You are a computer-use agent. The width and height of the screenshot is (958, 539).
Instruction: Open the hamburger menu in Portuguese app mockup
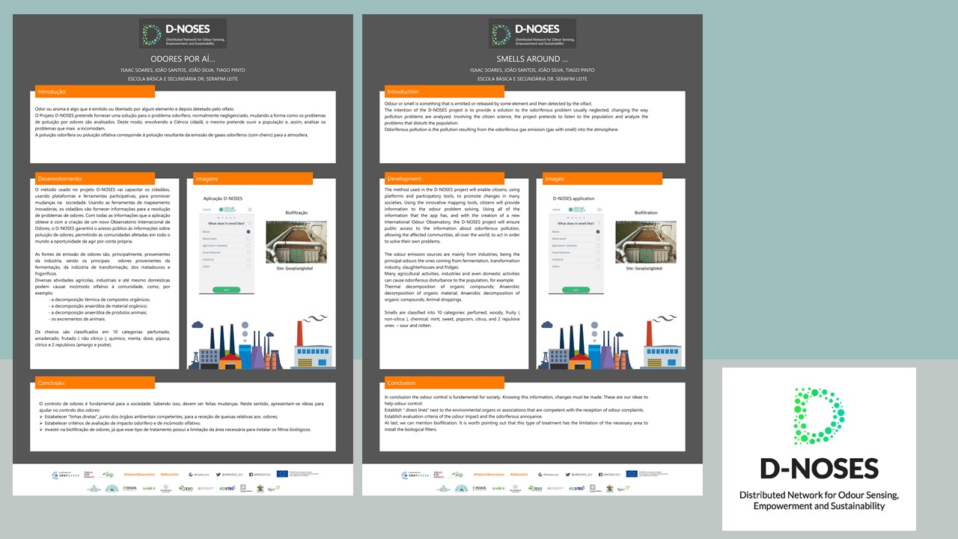(250, 210)
